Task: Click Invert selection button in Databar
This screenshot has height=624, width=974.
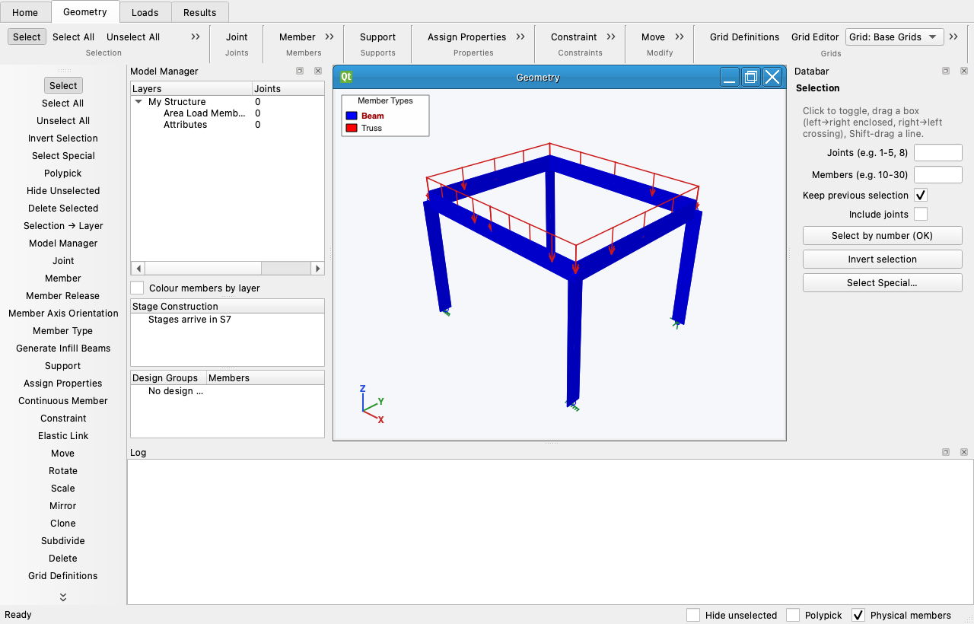Action: (x=882, y=259)
